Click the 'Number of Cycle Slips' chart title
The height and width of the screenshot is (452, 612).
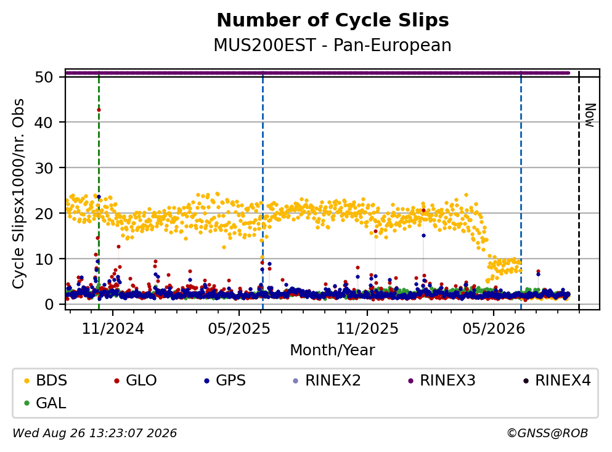pyautogui.click(x=333, y=20)
